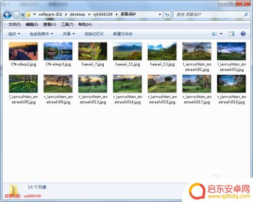
Task: Refresh the folder with the refresh icon
Action: click(167, 15)
